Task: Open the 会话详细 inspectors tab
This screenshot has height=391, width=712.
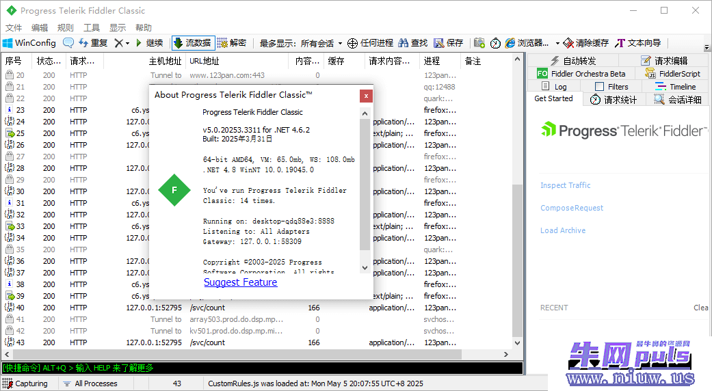Action: pos(677,100)
